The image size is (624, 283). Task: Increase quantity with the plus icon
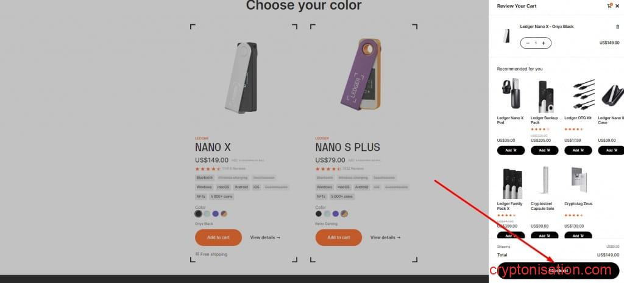(x=544, y=43)
